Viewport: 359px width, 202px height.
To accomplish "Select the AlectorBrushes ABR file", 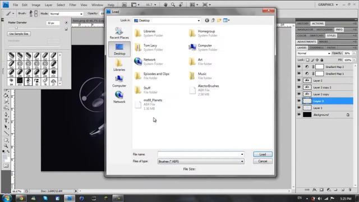I will click(x=204, y=90).
